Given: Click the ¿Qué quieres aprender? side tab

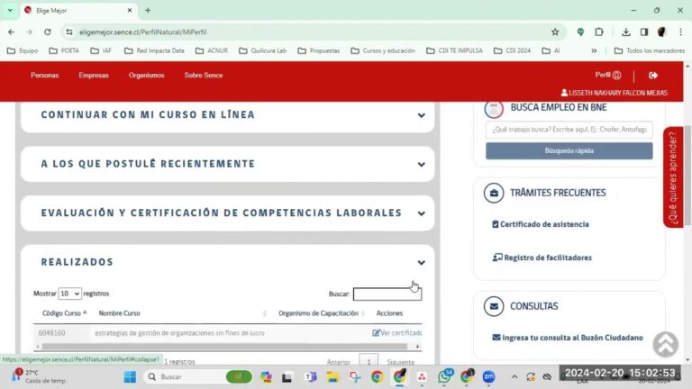Looking at the screenshot, I should point(672,177).
